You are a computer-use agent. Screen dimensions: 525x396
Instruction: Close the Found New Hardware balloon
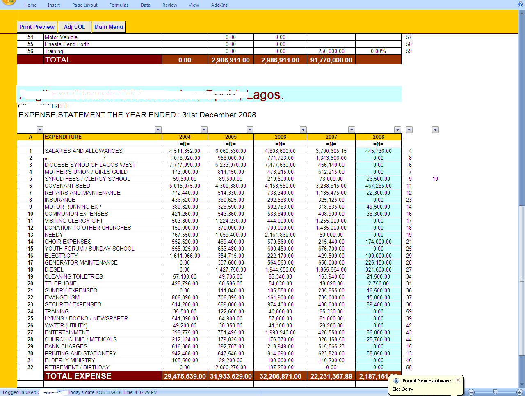[458, 380]
